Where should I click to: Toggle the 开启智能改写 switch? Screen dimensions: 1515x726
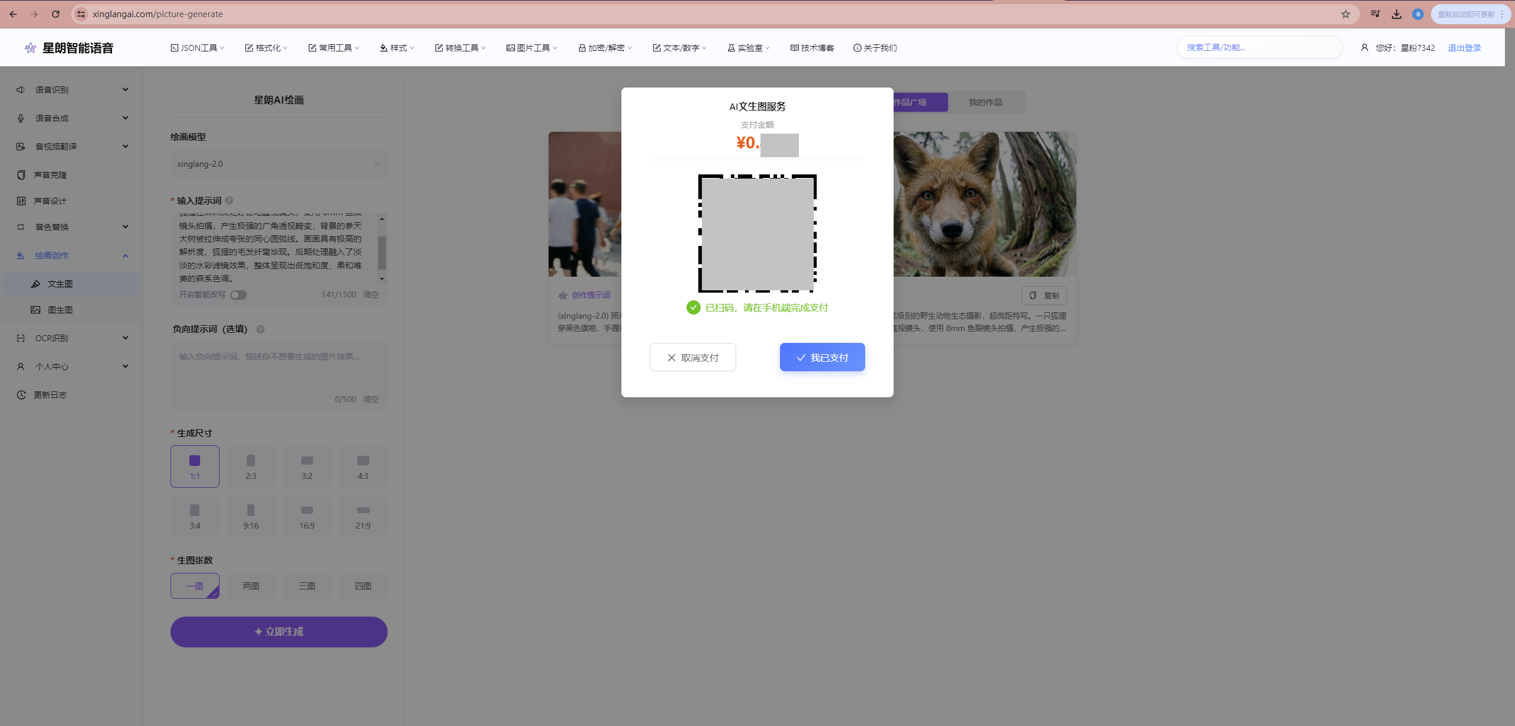pyautogui.click(x=238, y=295)
